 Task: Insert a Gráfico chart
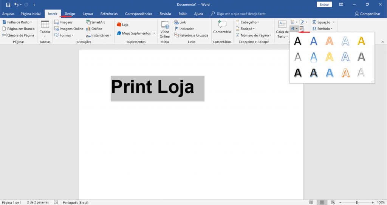coord(94,29)
